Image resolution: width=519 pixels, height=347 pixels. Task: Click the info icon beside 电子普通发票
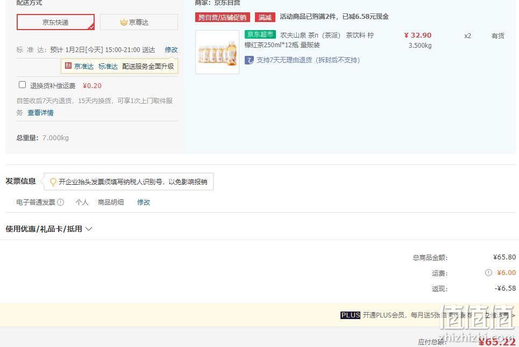[61, 203]
